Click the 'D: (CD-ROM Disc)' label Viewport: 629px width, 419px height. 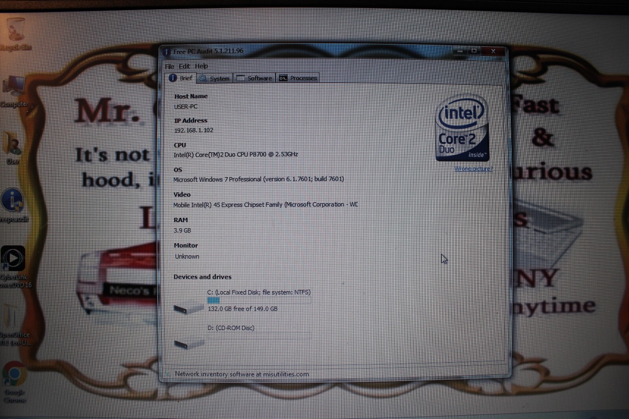click(x=231, y=328)
